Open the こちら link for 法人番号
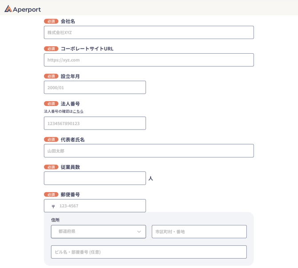 [x=78, y=111]
